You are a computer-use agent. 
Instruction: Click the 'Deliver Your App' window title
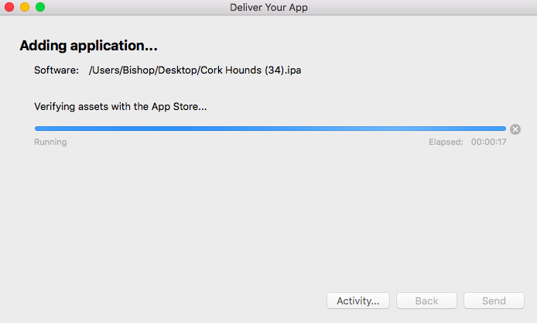point(268,8)
